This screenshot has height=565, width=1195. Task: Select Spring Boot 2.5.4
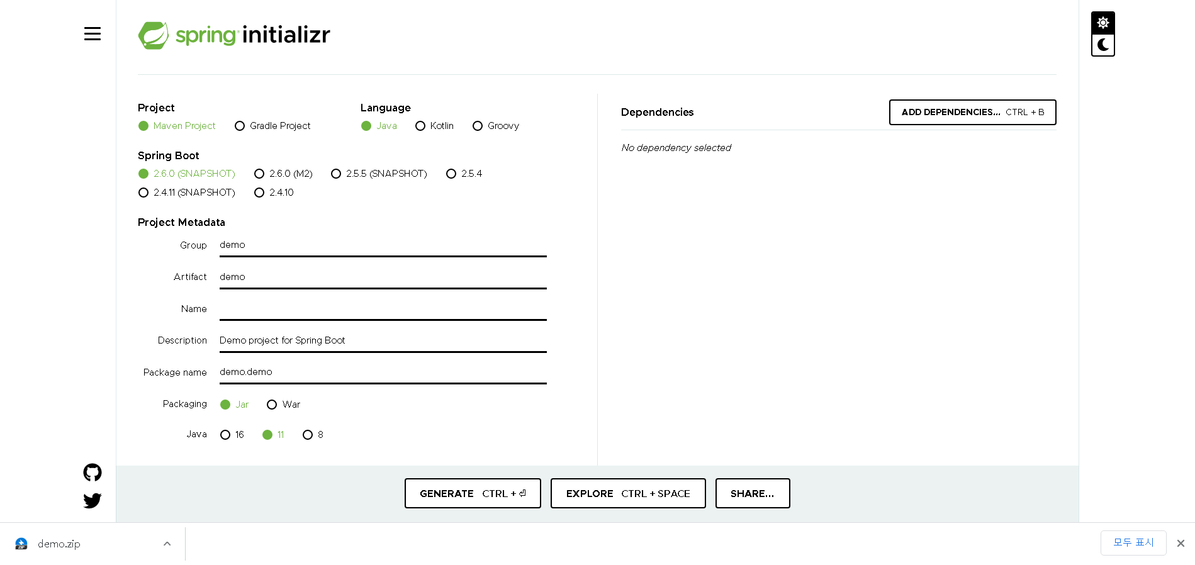[x=464, y=174]
